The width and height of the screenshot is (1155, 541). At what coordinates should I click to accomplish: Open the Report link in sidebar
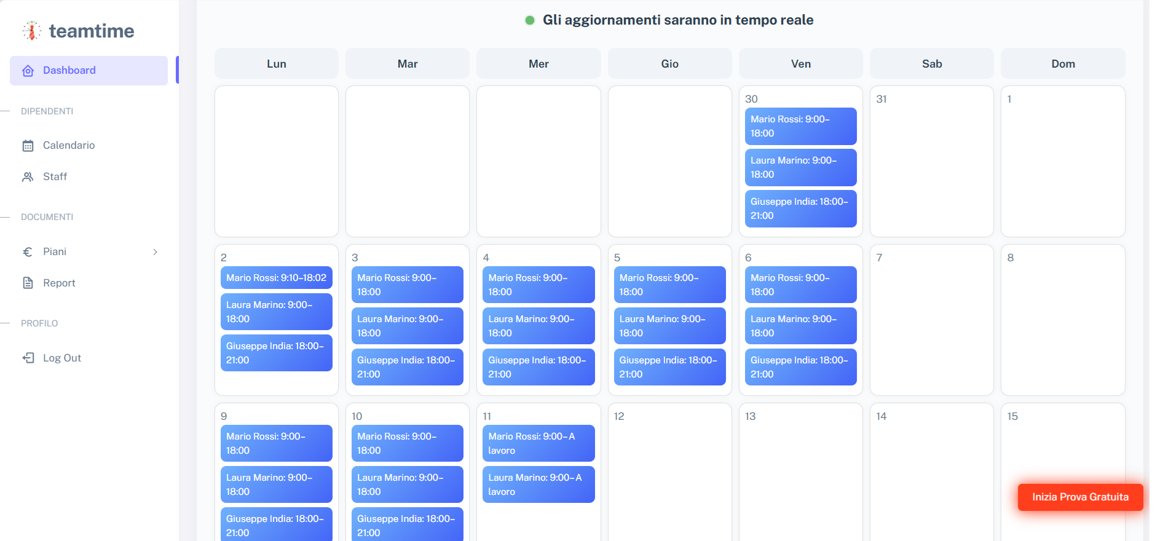tap(59, 283)
